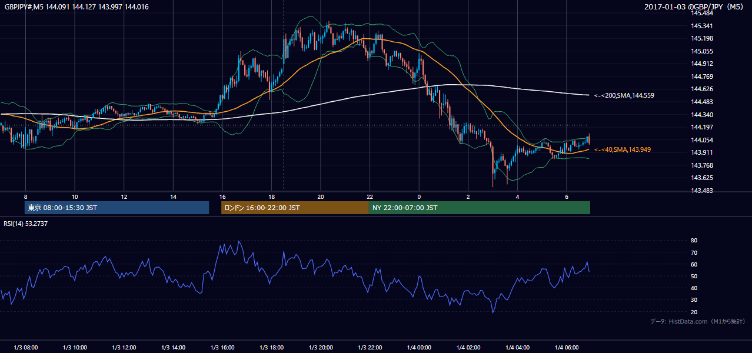Click the 2017-01-03 GBP/JPY chart title

(694, 7)
